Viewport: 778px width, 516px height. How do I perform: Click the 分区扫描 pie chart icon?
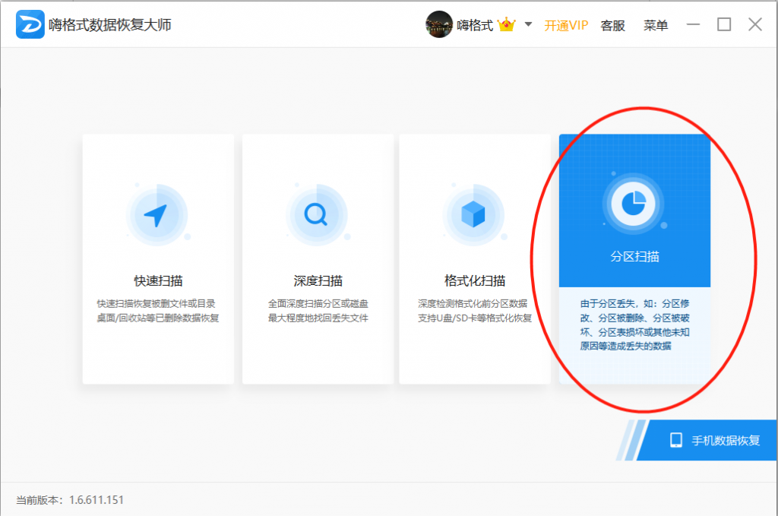634,204
